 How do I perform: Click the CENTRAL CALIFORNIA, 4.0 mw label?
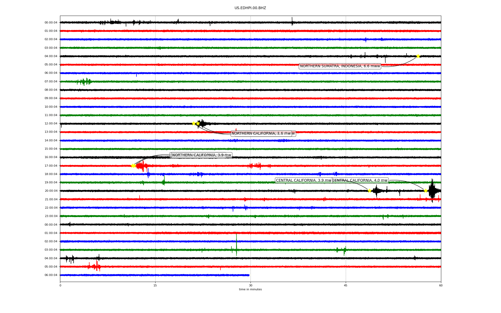click(x=360, y=180)
